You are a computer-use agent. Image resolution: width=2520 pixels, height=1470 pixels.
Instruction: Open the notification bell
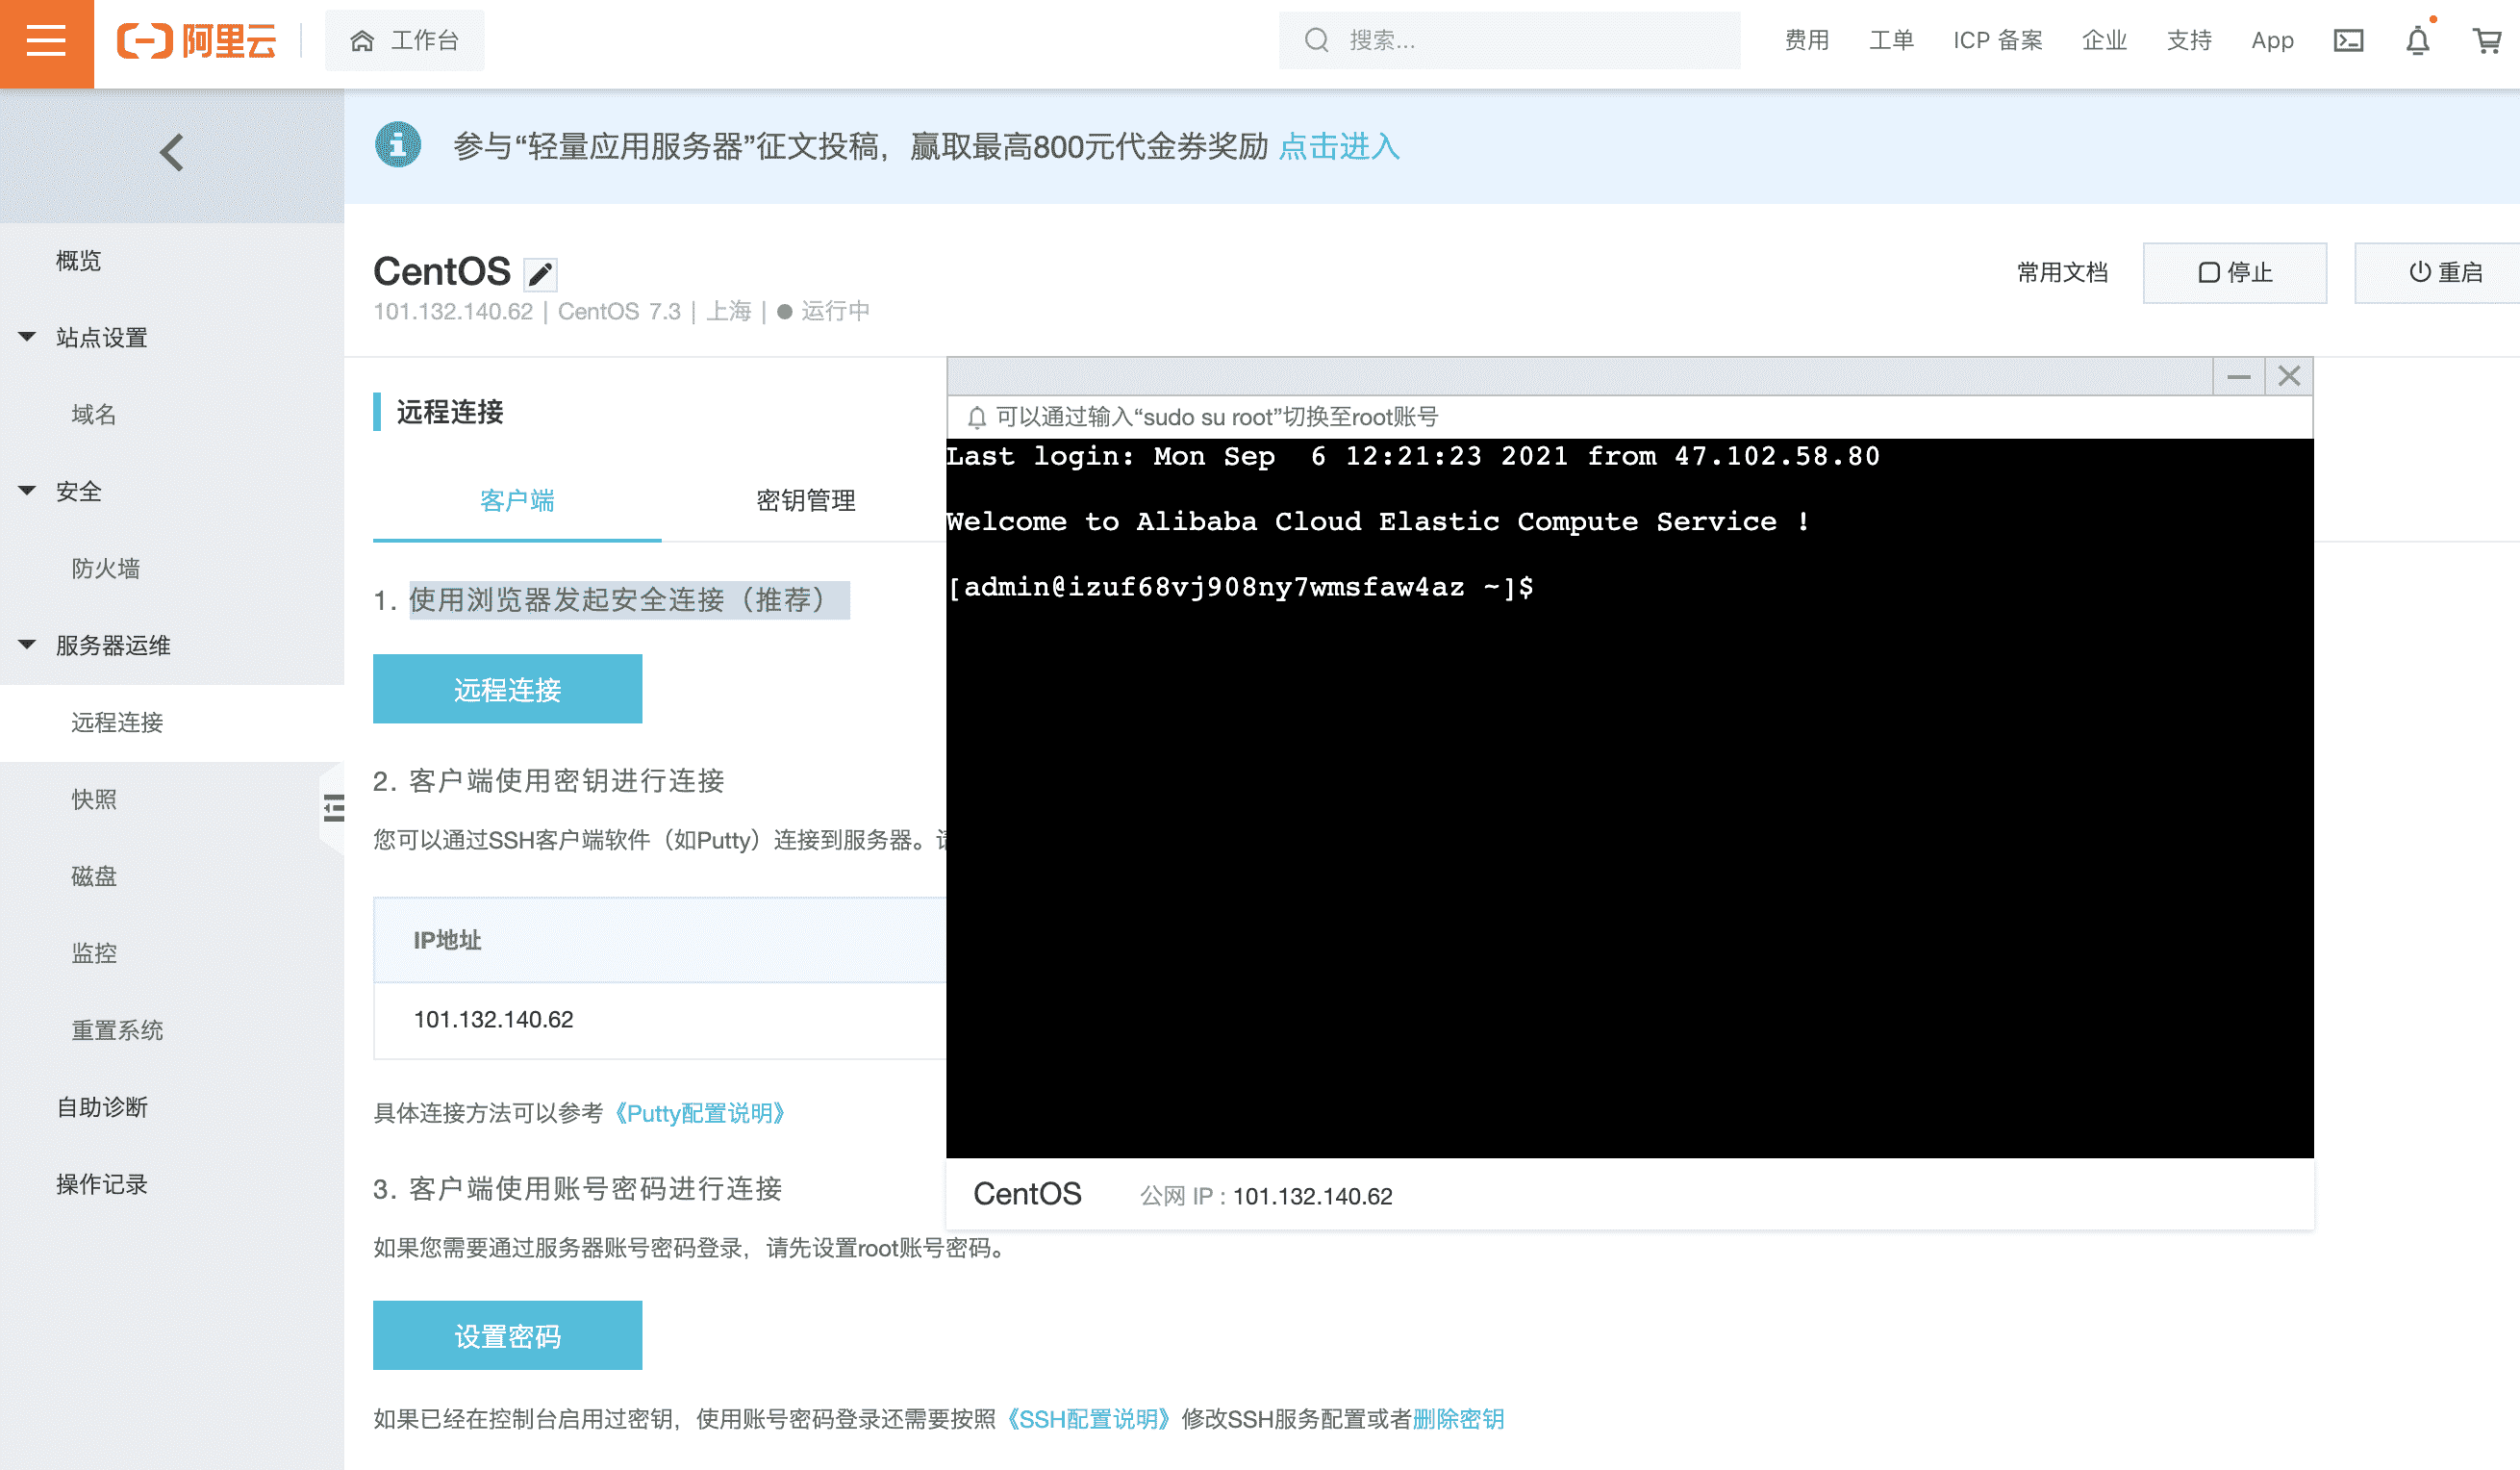pyautogui.click(x=2417, y=41)
